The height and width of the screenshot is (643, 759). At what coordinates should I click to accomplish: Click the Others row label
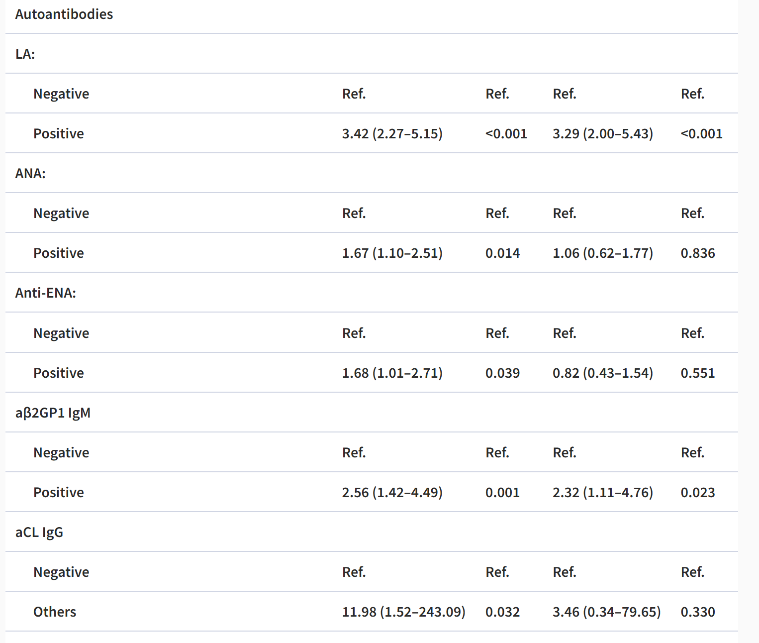[x=55, y=612]
